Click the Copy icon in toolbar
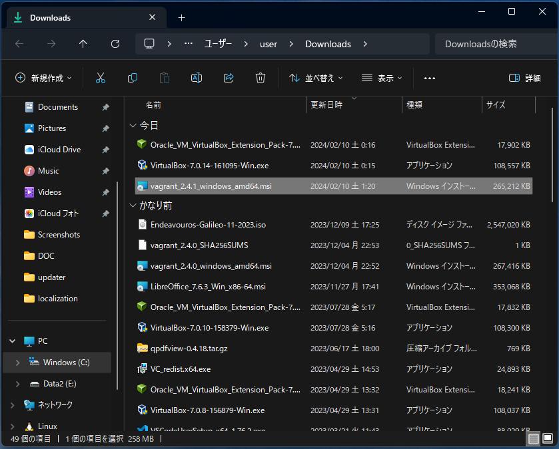 tap(133, 78)
